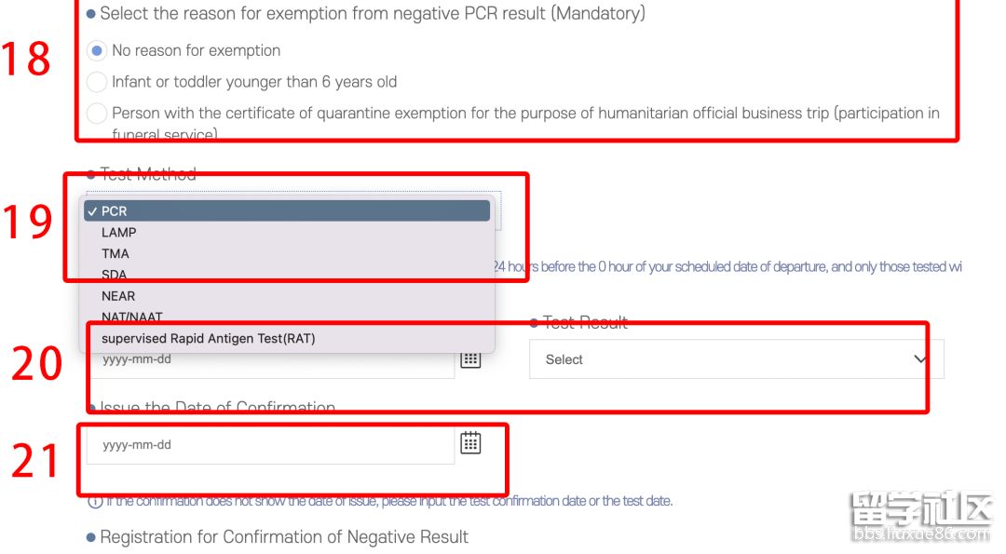Select TMA test method option
The height and width of the screenshot is (554, 1006).
116,254
